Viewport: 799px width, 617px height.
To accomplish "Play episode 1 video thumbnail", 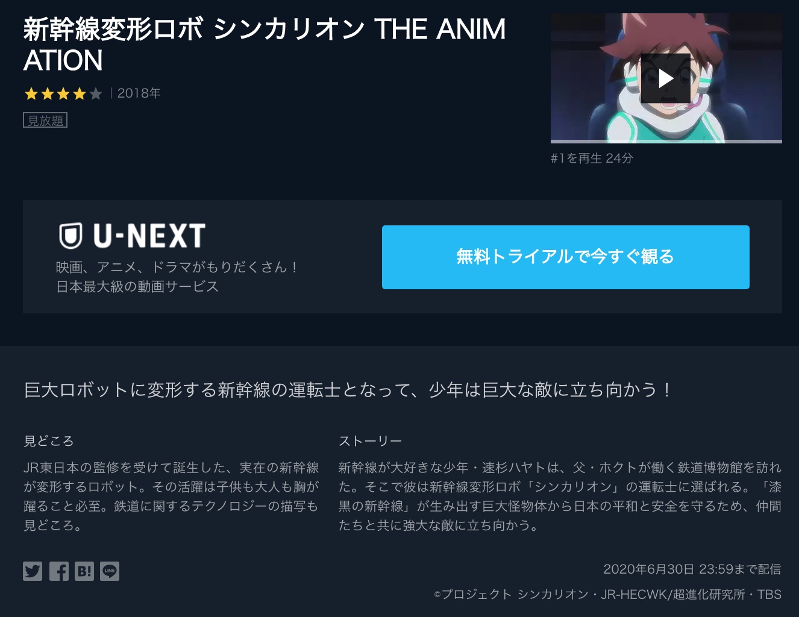I will pos(665,78).
